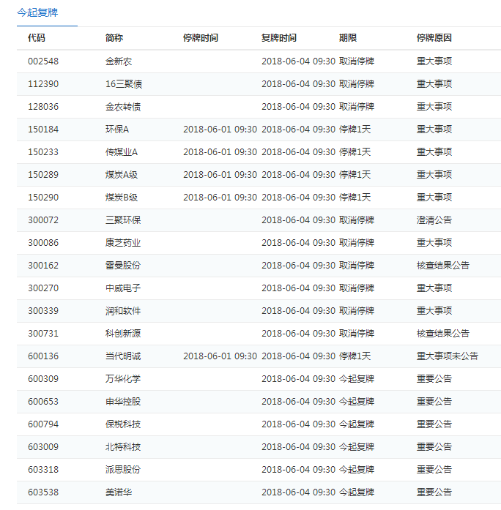Open stock code 300086

pos(43,243)
